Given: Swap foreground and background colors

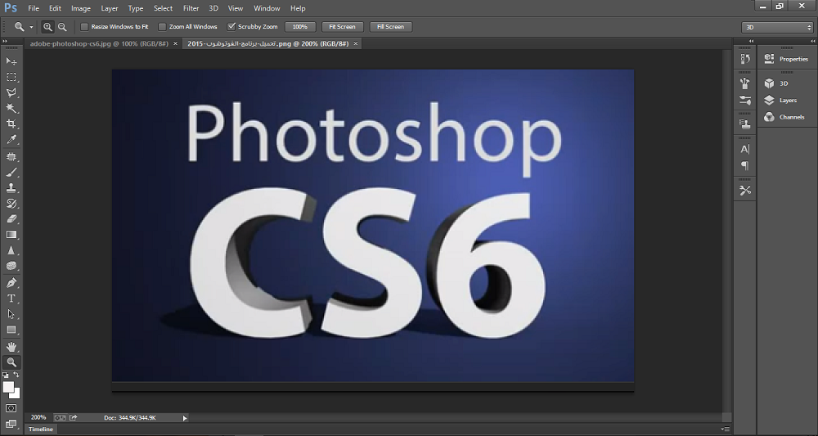Looking at the screenshot, I should pos(16,375).
